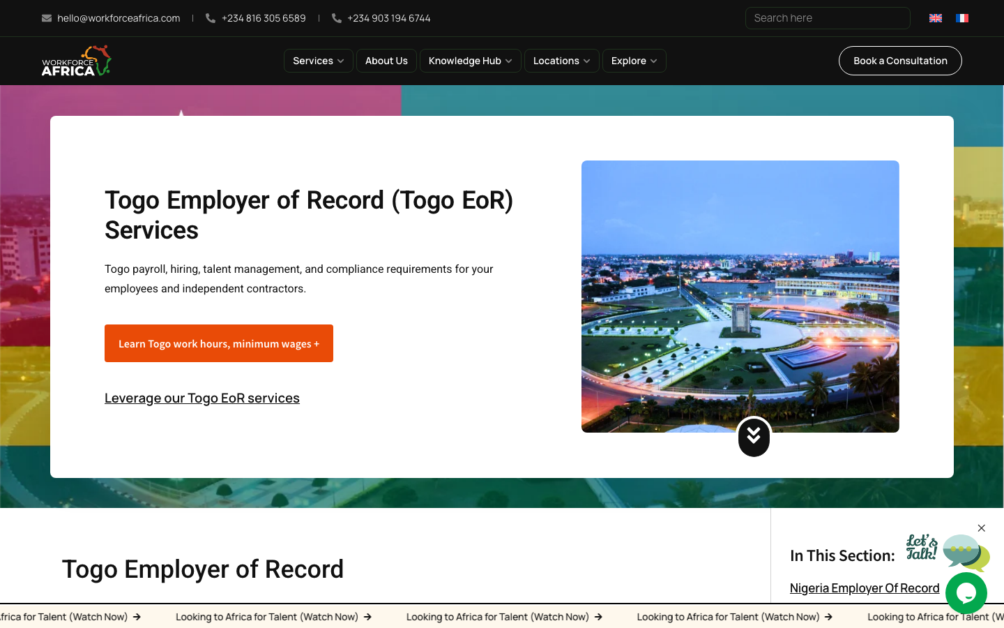Click hello@workforceafrica.com email address
The height and width of the screenshot is (628, 1004).
[x=119, y=18]
